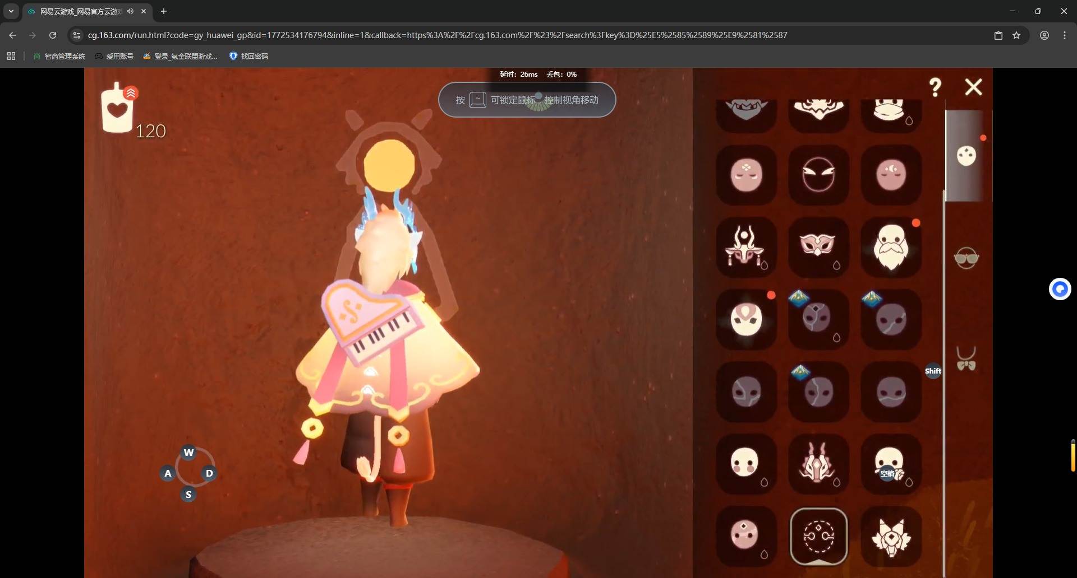
Task: Open the 爱用账号 bookmark
Action: point(114,56)
